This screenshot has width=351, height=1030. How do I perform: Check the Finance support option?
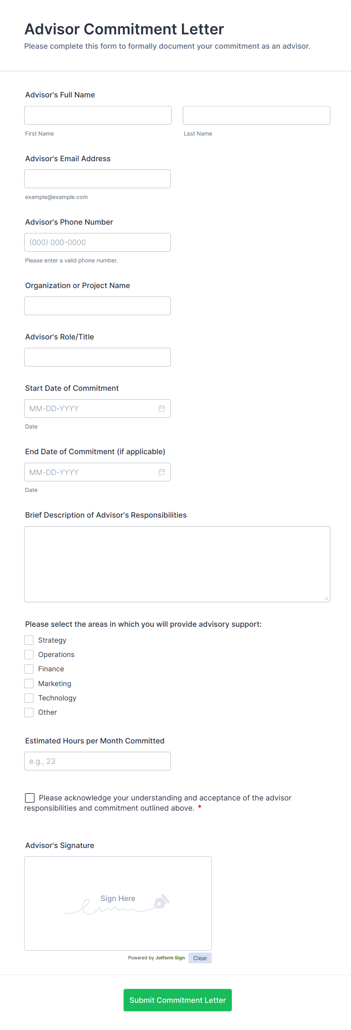click(x=28, y=669)
